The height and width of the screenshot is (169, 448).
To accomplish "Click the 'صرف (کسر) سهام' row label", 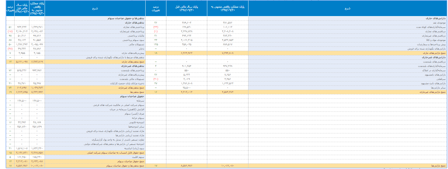I will (x=135, y=114).
